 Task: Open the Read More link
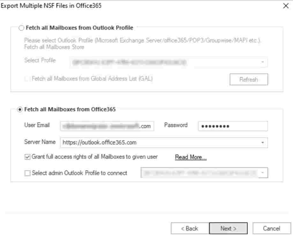click(x=191, y=157)
